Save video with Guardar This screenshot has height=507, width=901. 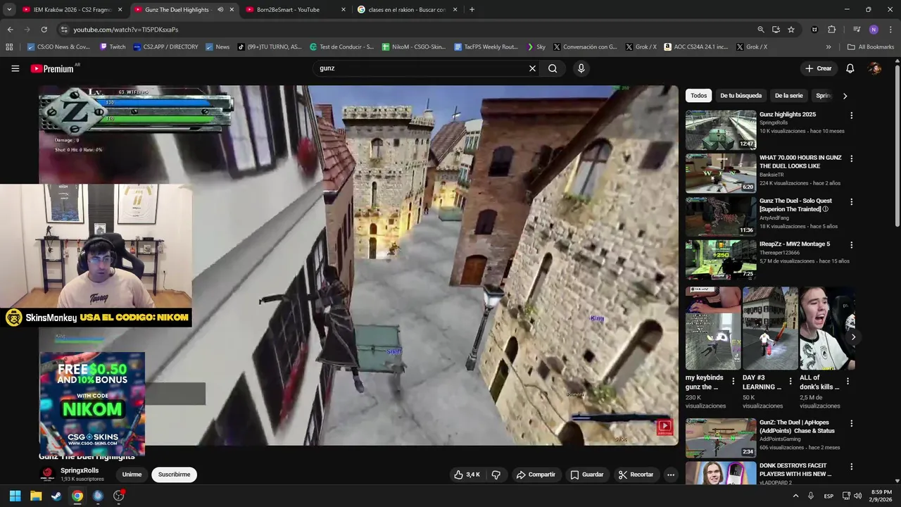(587, 475)
